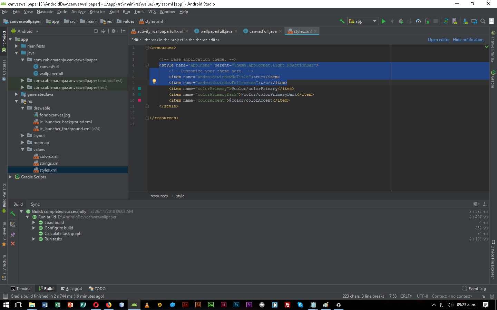497x310 pixels.
Task: Click the Make Project hammer icon in main toolbar
Action: (x=342, y=21)
